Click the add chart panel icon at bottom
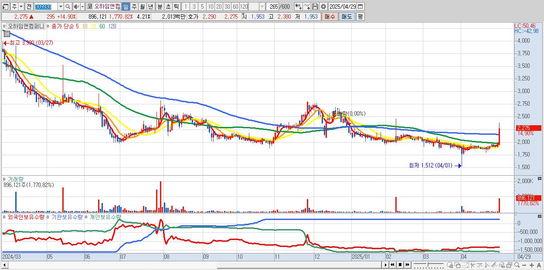544x270 pixels. [450, 265]
